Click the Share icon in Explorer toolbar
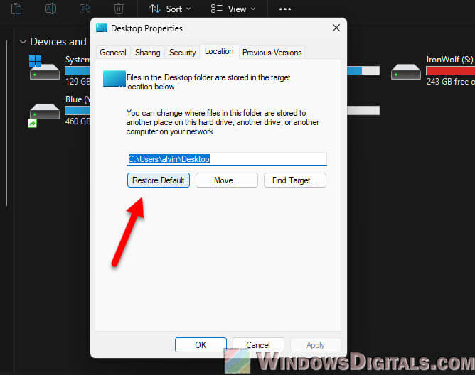The image size is (475, 375). [x=85, y=9]
